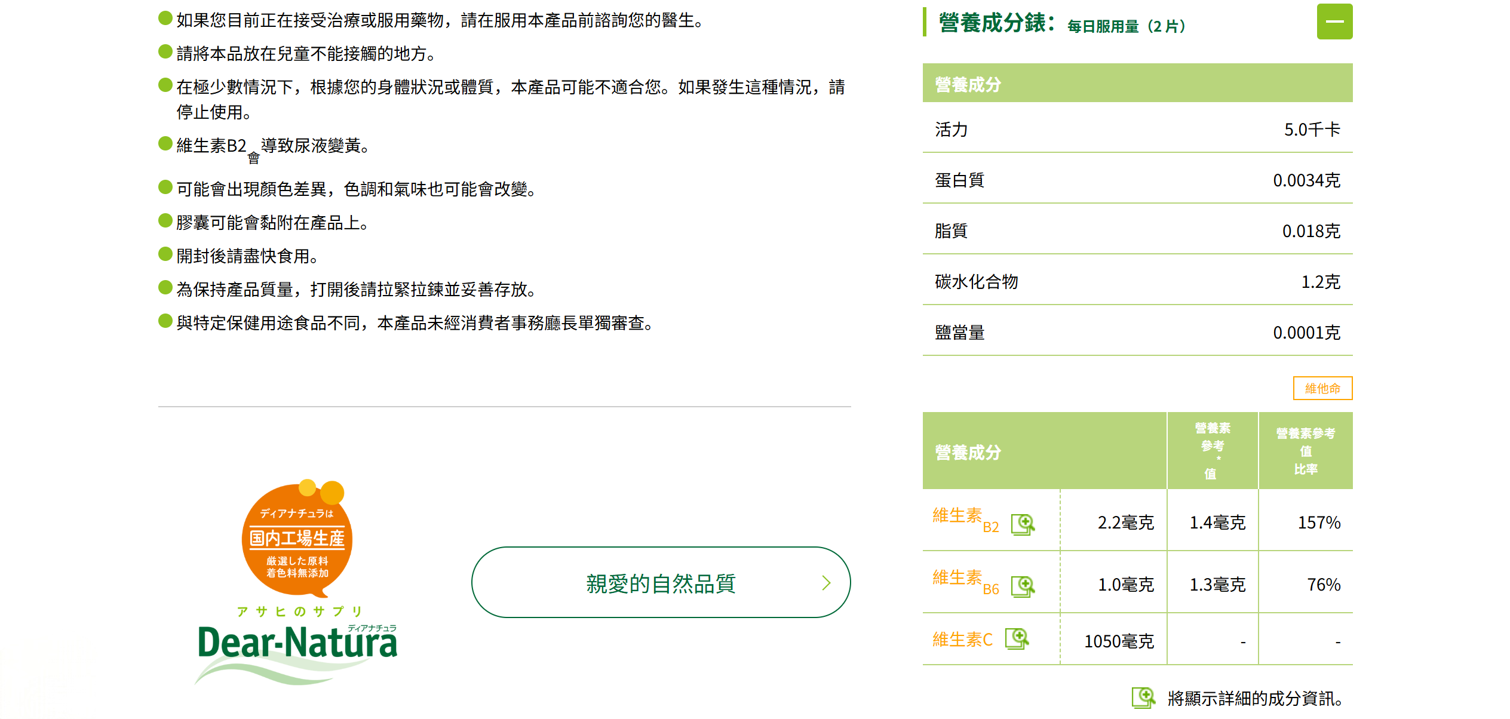Open the 維生素B6 ingredient link
This screenshot has height=719, width=1510.
pos(965,580)
